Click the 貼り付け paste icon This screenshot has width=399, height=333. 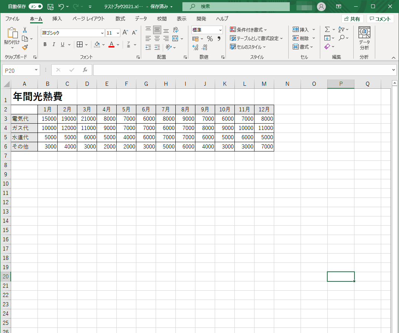coord(12,33)
